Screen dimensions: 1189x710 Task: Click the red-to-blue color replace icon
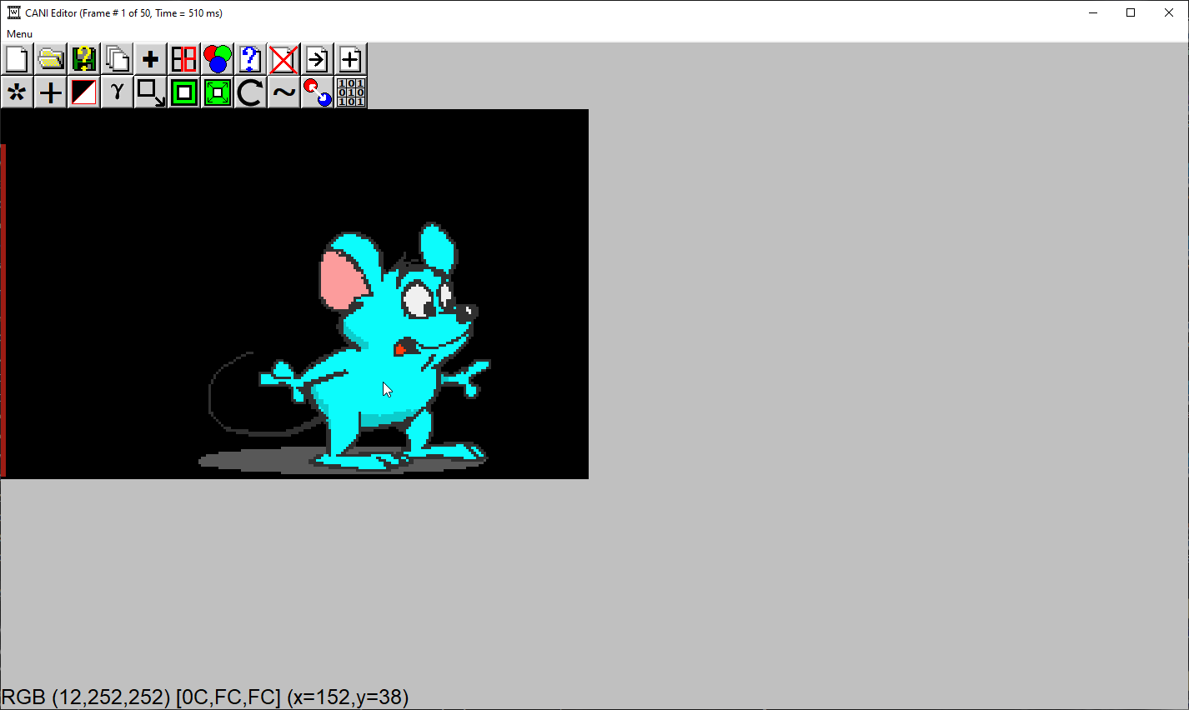pyautogui.click(x=317, y=92)
